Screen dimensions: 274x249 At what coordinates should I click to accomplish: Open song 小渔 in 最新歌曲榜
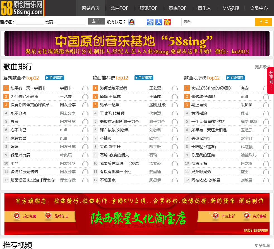tap(15, 163)
